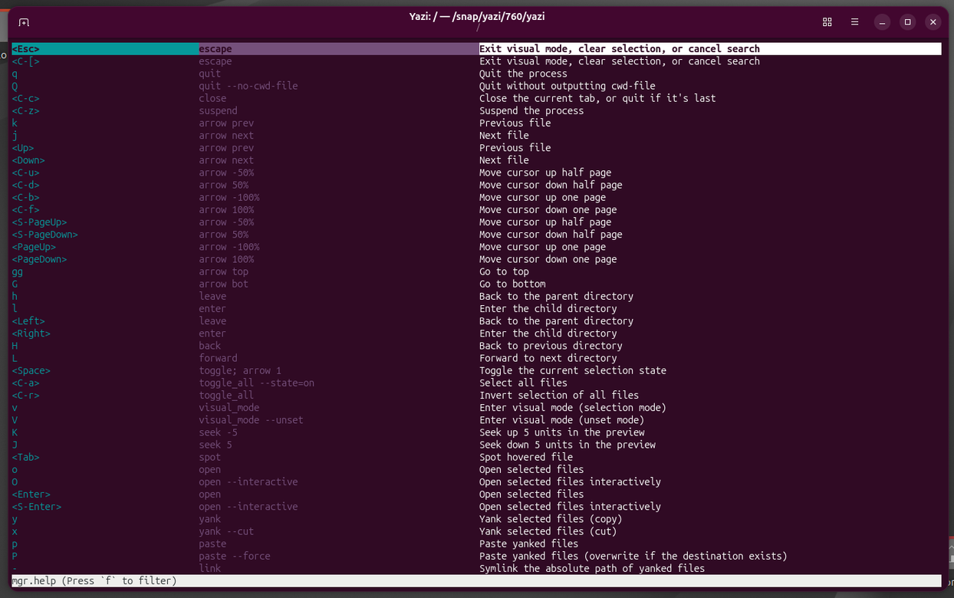Image resolution: width=954 pixels, height=598 pixels.
Task: Click 'seek -5' command
Action: (219, 432)
